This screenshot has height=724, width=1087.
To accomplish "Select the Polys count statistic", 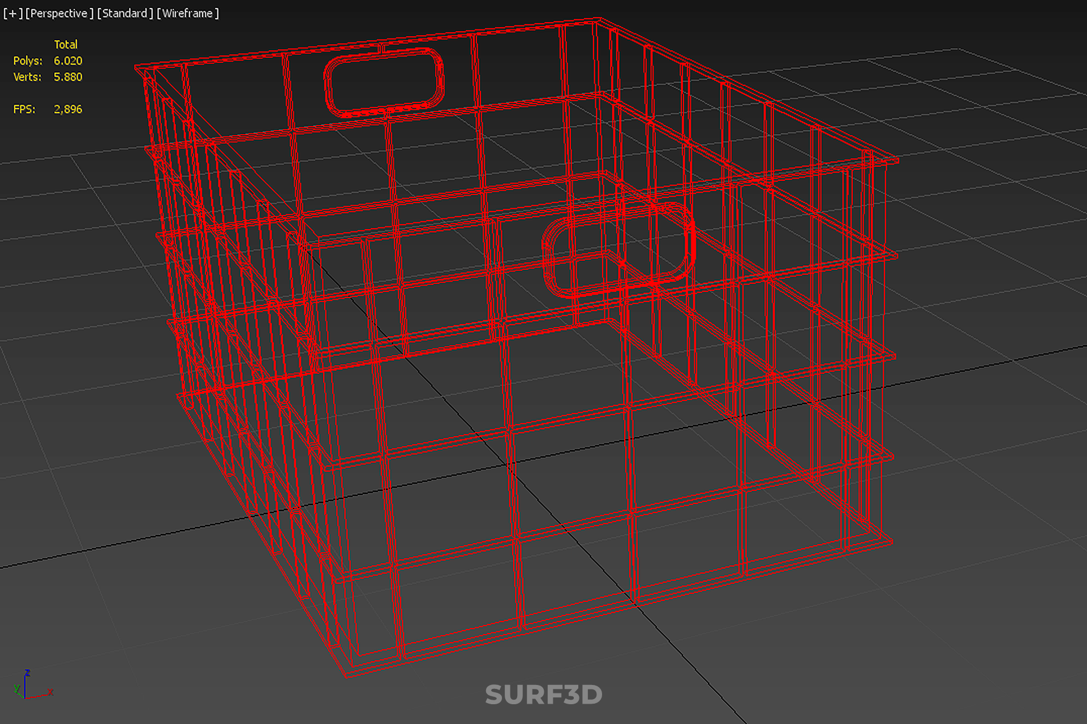I will 28,61.
